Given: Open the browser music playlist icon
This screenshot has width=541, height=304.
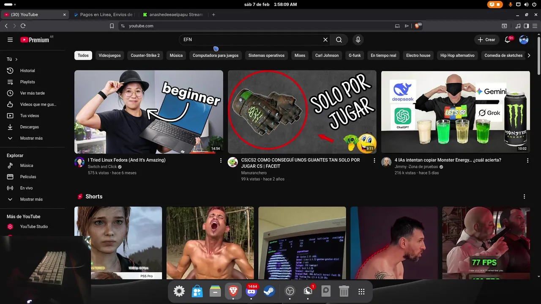Looking at the screenshot, I should (518, 26).
